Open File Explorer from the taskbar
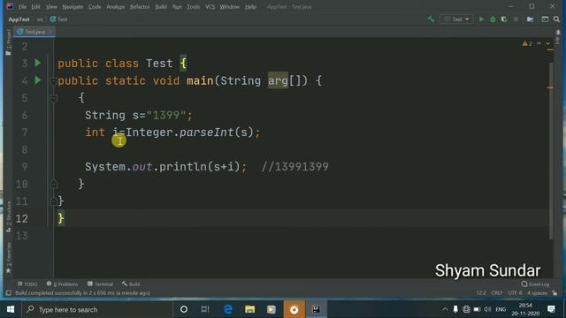 click(x=249, y=309)
